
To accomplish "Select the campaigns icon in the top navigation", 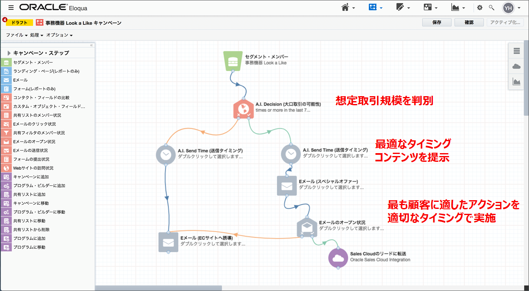I will pyautogui.click(x=373, y=7).
